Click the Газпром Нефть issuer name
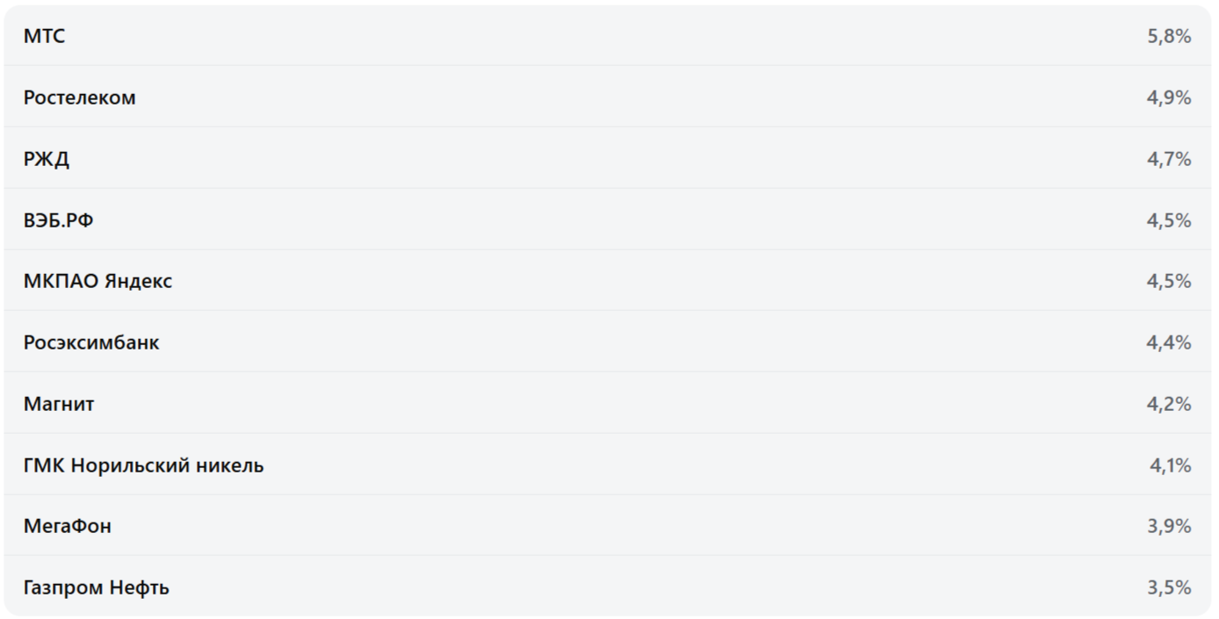The image size is (1219, 619). click(x=96, y=587)
